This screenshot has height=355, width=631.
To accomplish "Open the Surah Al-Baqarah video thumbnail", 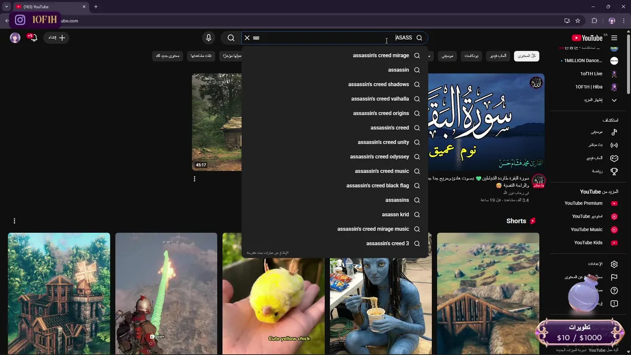I will pyautogui.click(x=486, y=122).
